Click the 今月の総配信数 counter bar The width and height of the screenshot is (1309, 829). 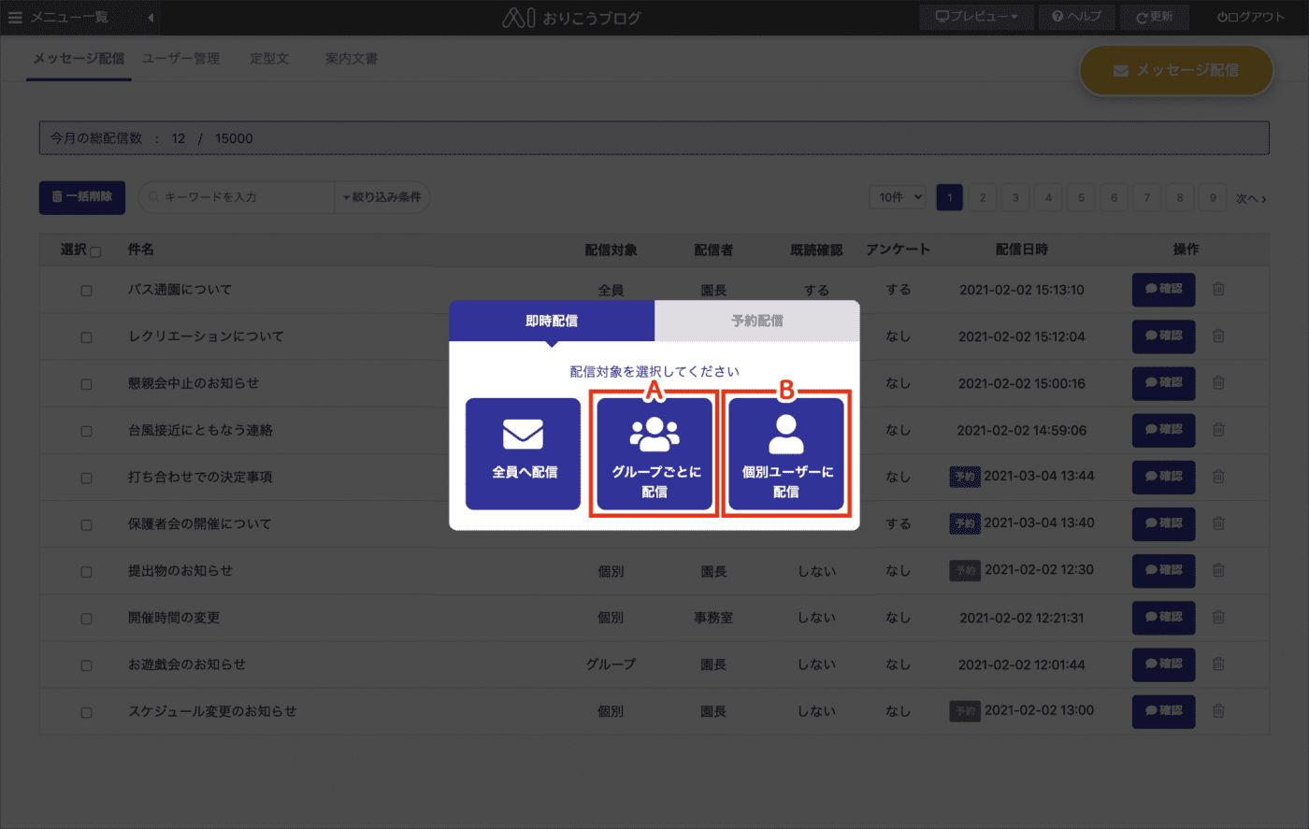654,138
